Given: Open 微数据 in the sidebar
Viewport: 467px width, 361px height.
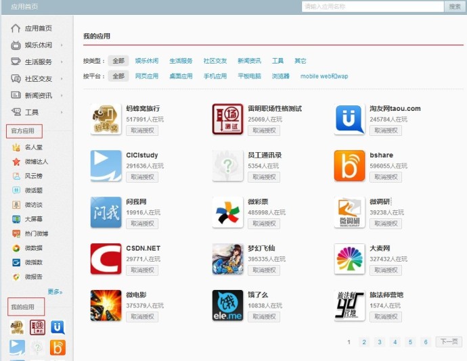Looking at the screenshot, I should 27,248.
